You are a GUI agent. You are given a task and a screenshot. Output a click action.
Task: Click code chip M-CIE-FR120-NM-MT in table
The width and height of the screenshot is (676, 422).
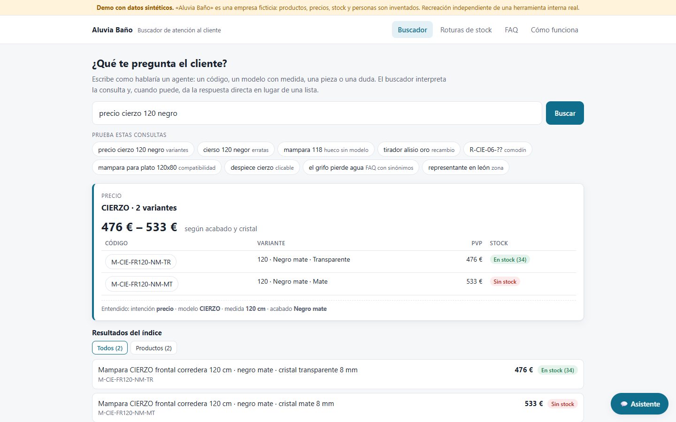(142, 284)
